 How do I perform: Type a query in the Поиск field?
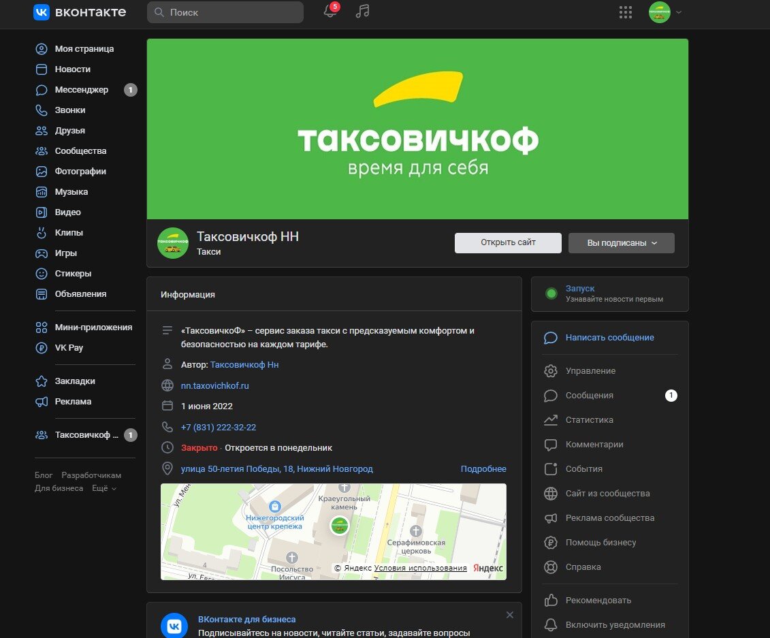pyautogui.click(x=225, y=12)
